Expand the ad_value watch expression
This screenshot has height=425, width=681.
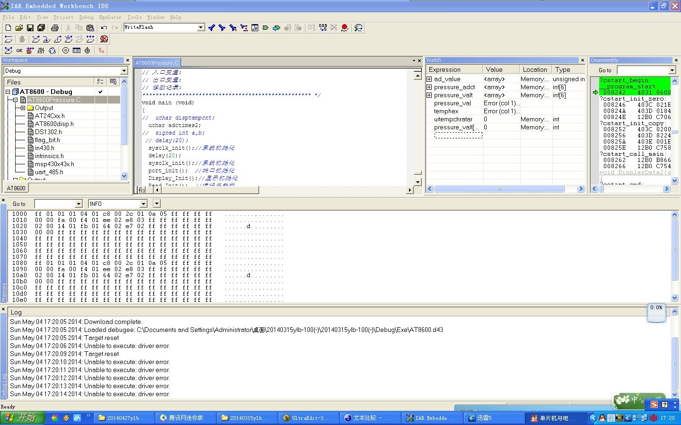[x=429, y=79]
